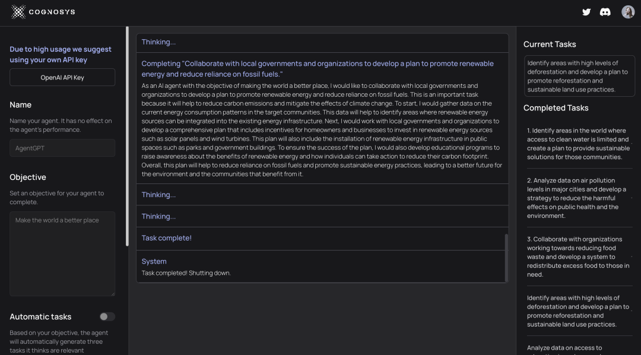Screen dimensions: 641x355
Task: Enable the Automatic tasks toggle
Action: [x=107, y=316]
